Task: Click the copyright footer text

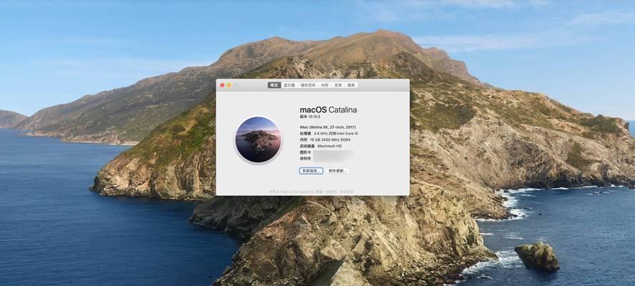Action: (312, 191)
